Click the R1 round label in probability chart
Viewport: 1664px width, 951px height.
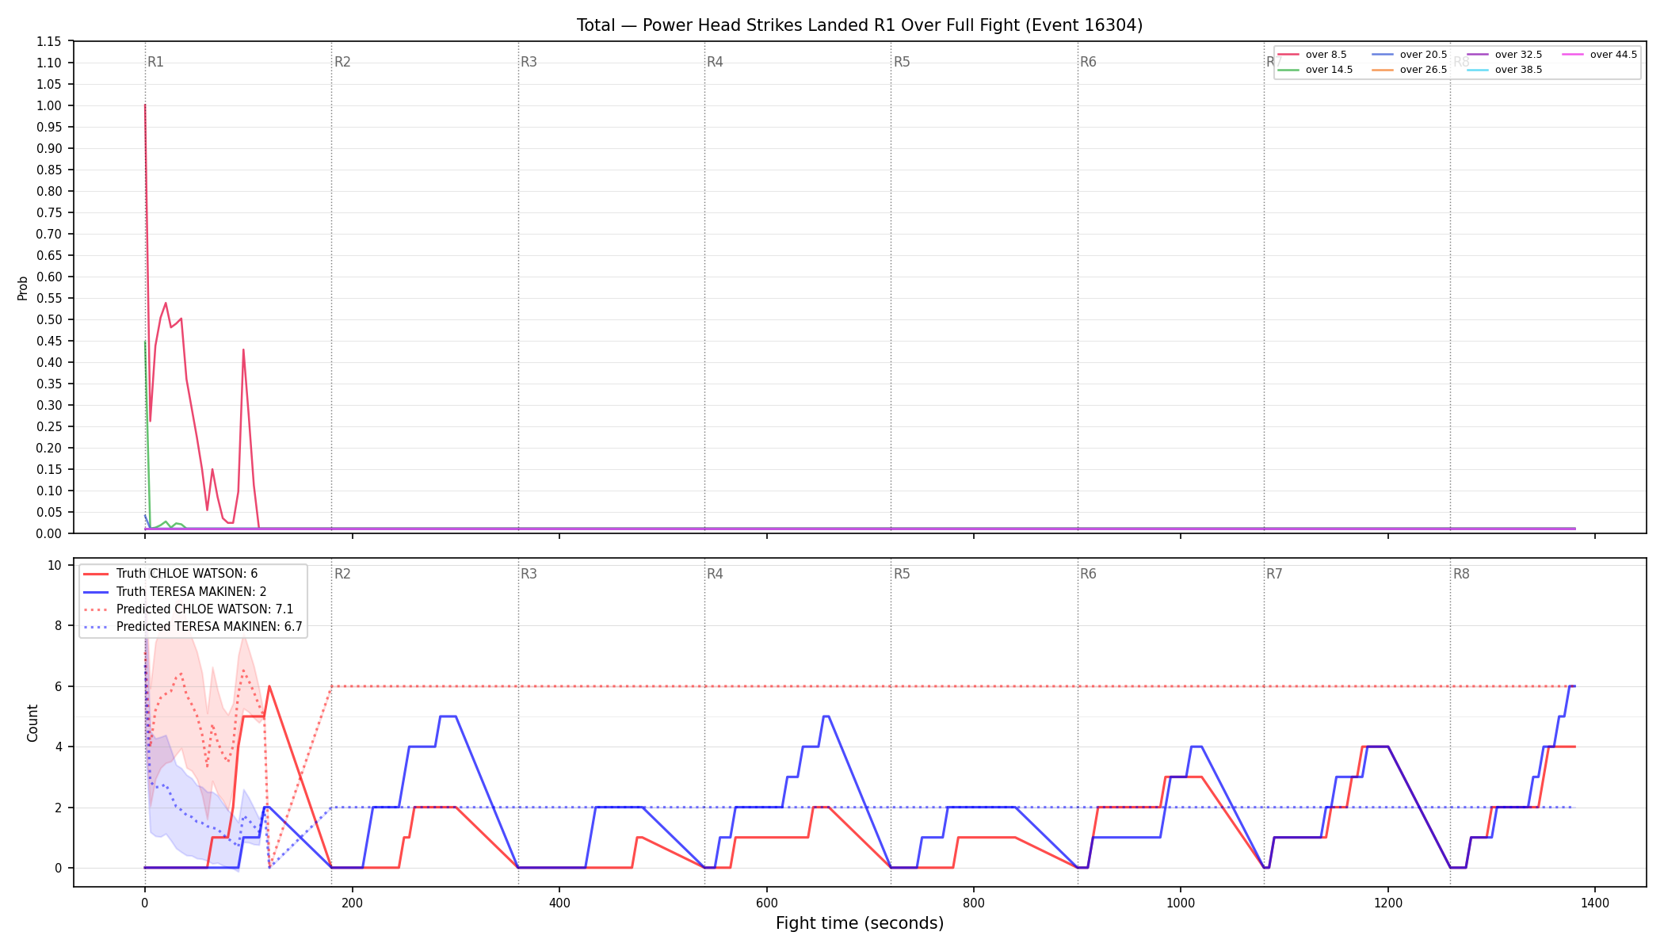pos(156,62)
